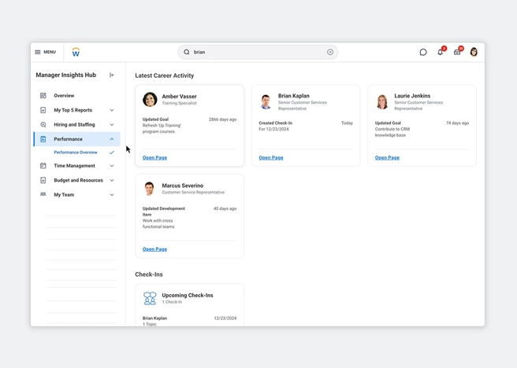Open the notifications bell icon
This screenshot has width=517, height=368.
point(441,52)
